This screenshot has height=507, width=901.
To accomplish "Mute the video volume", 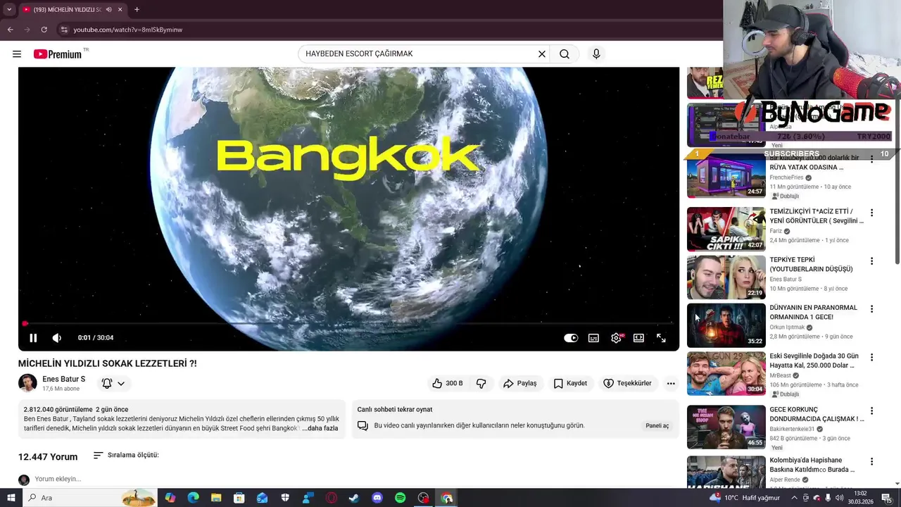I will (x=57, y=338).
